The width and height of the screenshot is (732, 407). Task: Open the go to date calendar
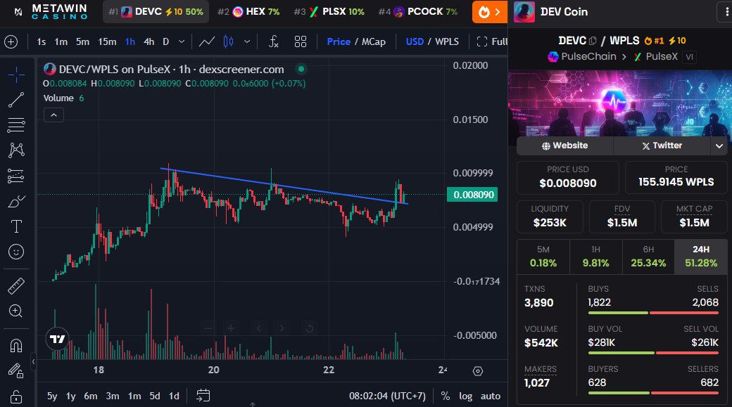pyautogui.click(x=203, y=396)
